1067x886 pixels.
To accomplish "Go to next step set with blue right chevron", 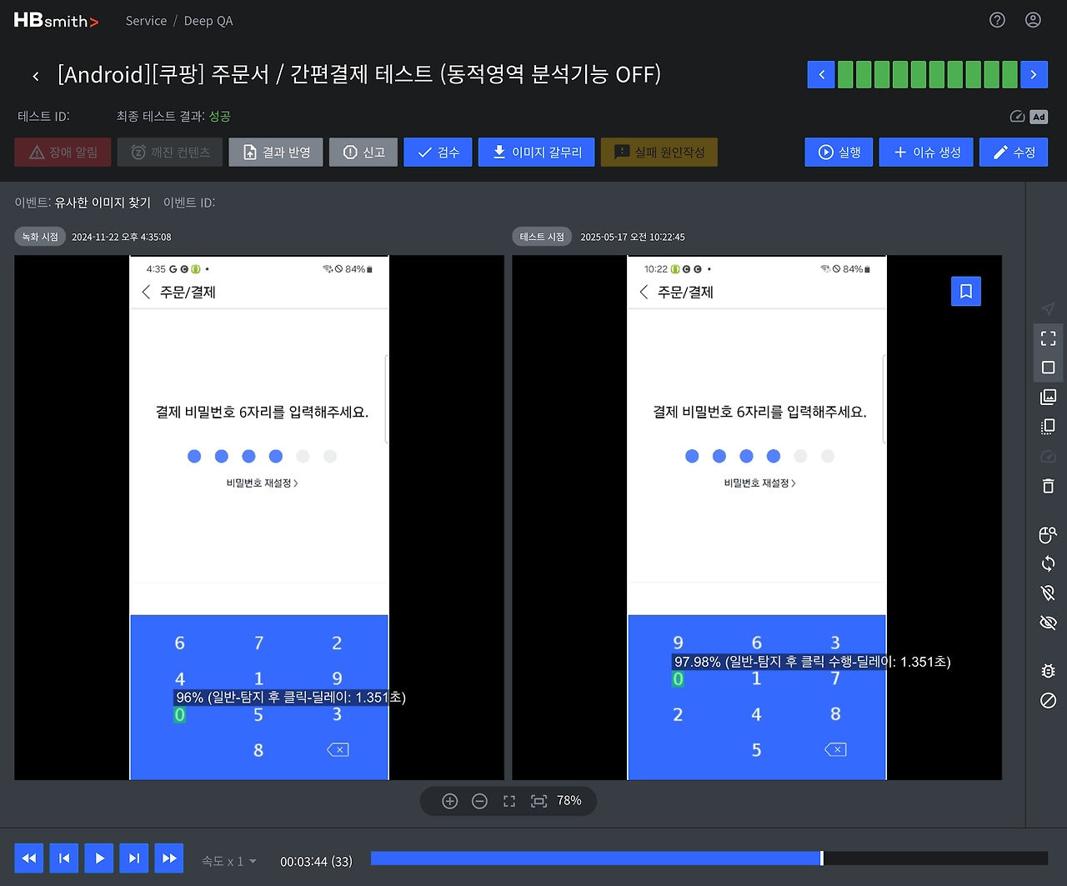I will click(1034, 75).
